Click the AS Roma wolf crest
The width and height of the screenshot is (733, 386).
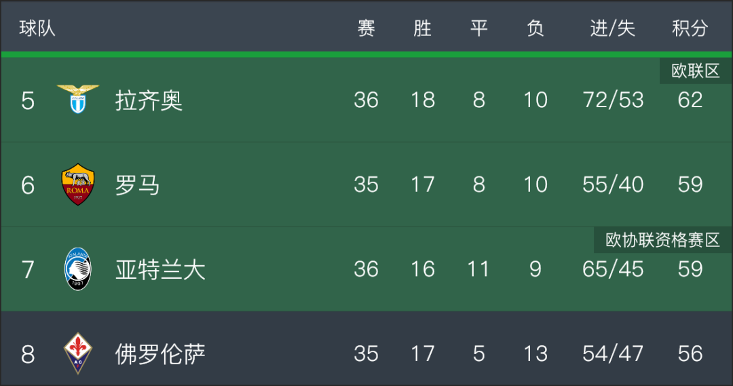coord(77,184)
